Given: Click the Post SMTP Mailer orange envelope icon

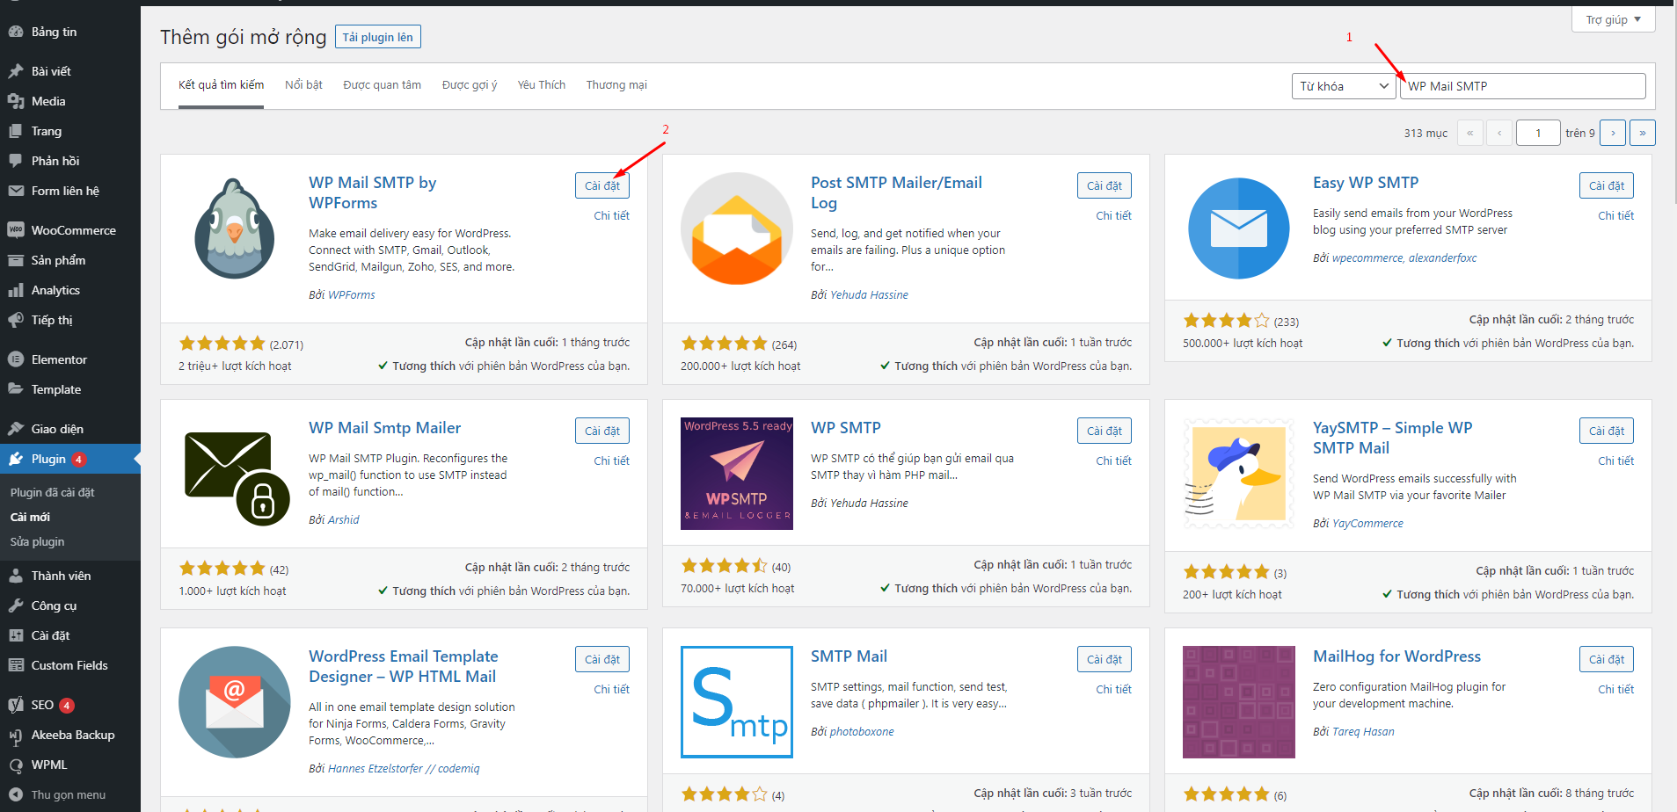Looking at the screenshot, I should (736, 228).
